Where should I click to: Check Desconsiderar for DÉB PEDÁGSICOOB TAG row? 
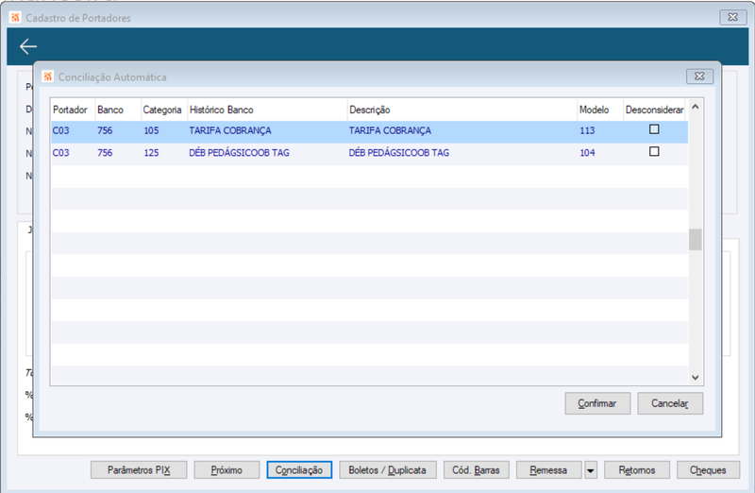coord(654,151)
